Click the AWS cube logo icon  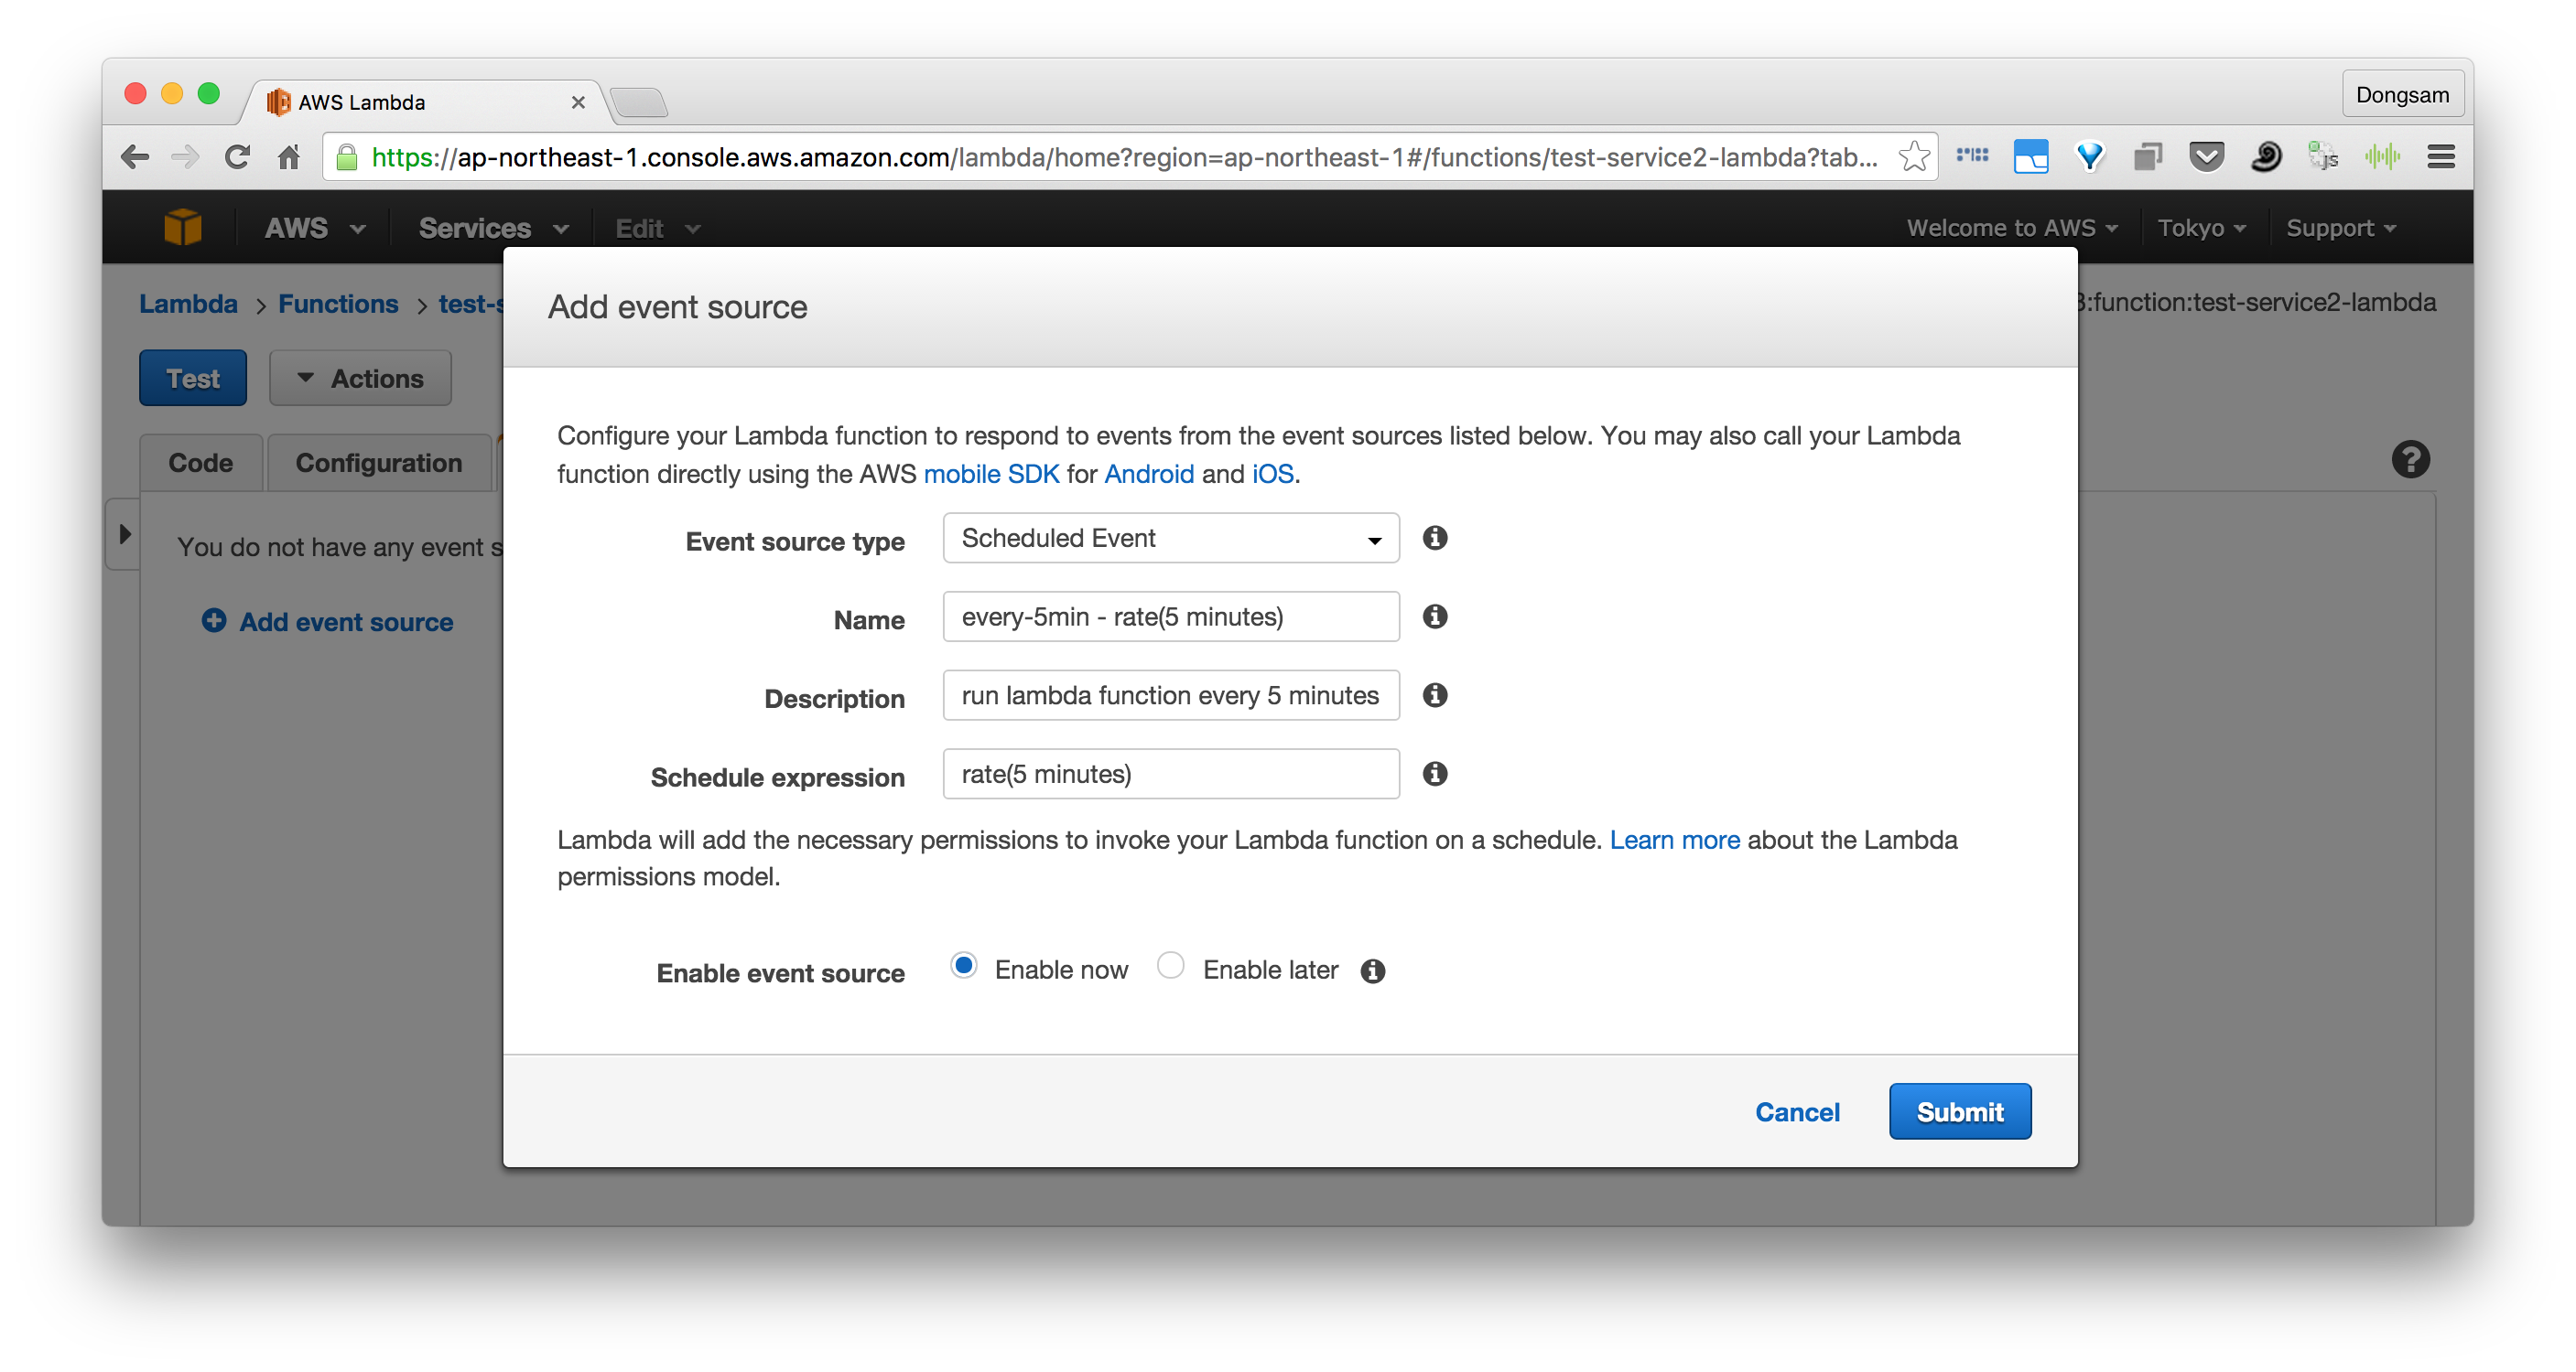183,228
